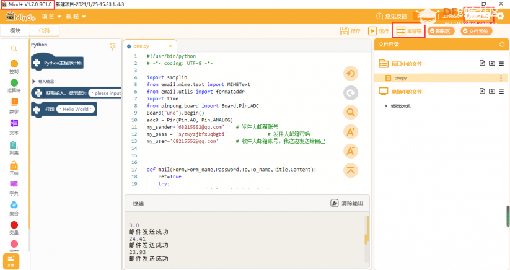Toggle the 文件系统 panel visibility
The width and height of the screenshot is (510, 270).
tap(476, 31)
